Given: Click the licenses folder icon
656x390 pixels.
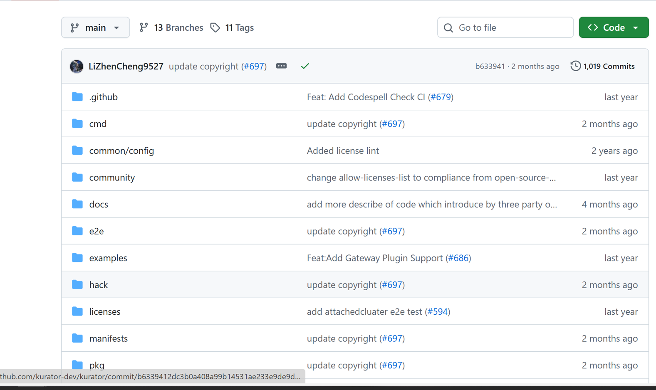Looking at the screenshot, I should pyautogui.click(x=77, y=311).
